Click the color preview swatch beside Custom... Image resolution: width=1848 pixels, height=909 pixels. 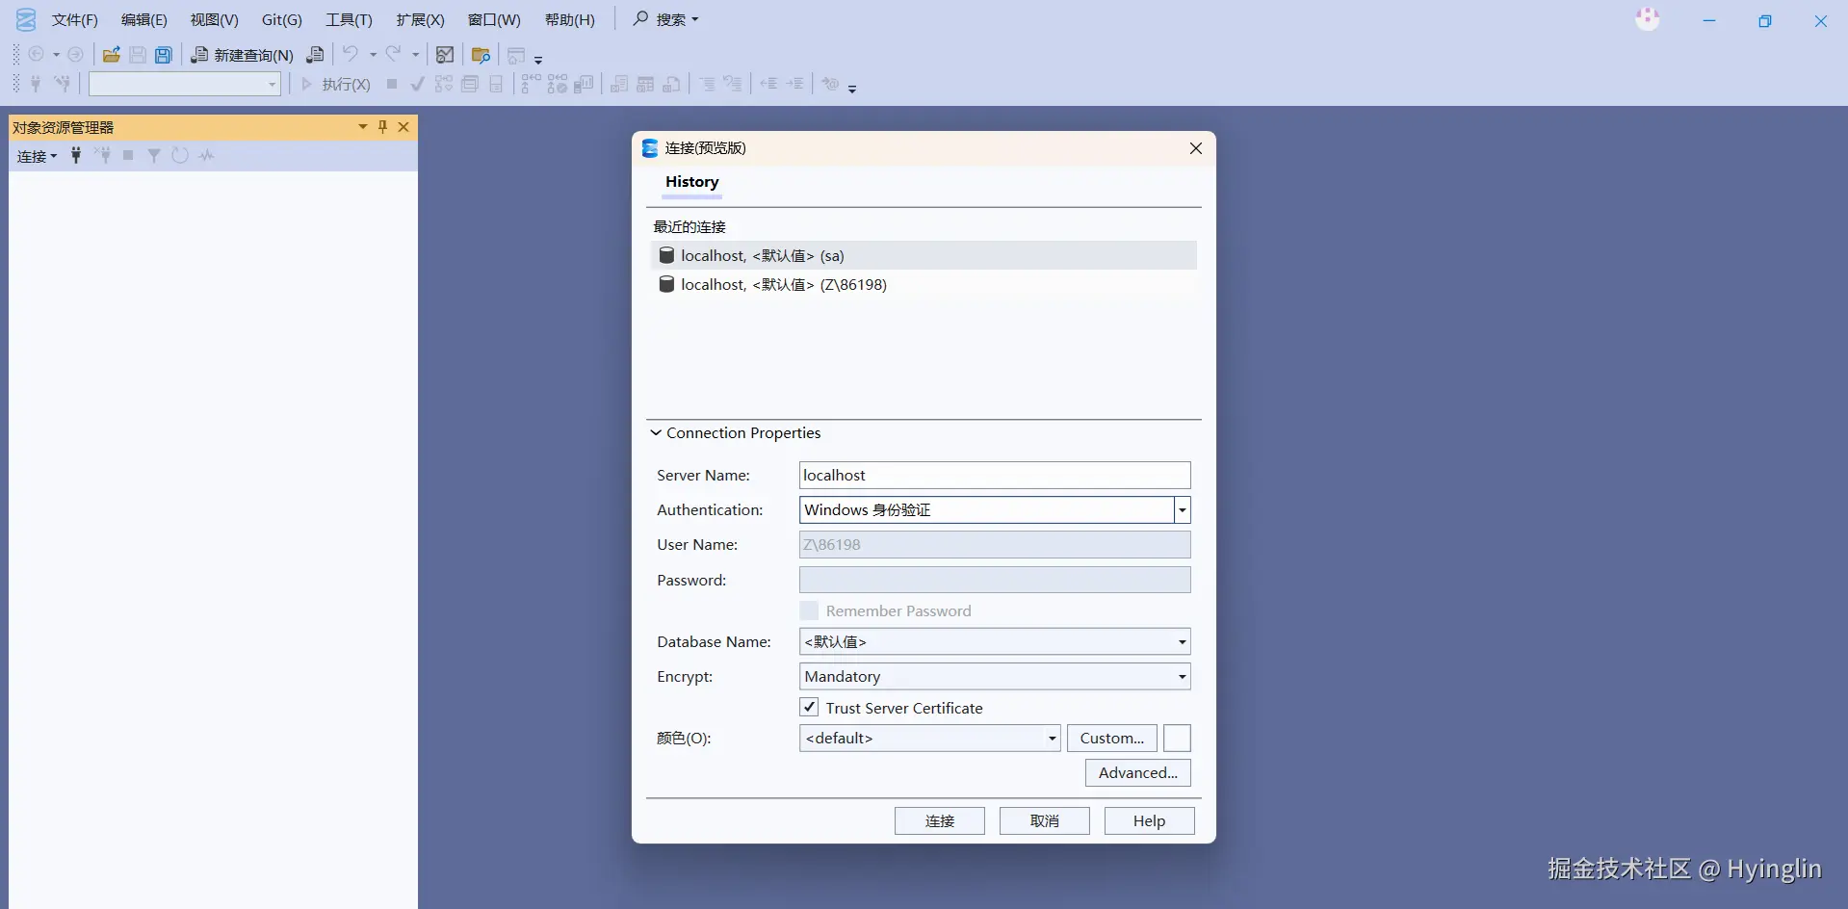point(1177,738)
